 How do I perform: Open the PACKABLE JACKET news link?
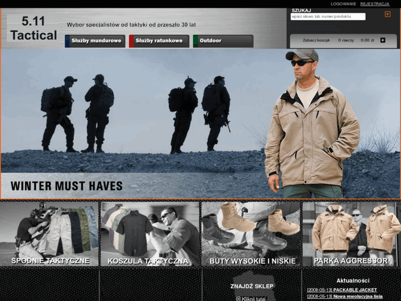342,290
